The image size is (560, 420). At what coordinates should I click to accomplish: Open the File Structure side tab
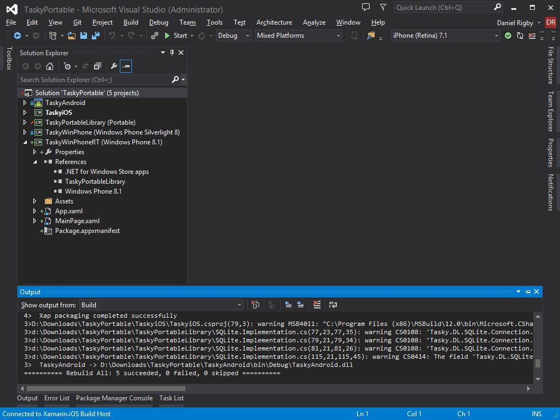tap(551, 66)
